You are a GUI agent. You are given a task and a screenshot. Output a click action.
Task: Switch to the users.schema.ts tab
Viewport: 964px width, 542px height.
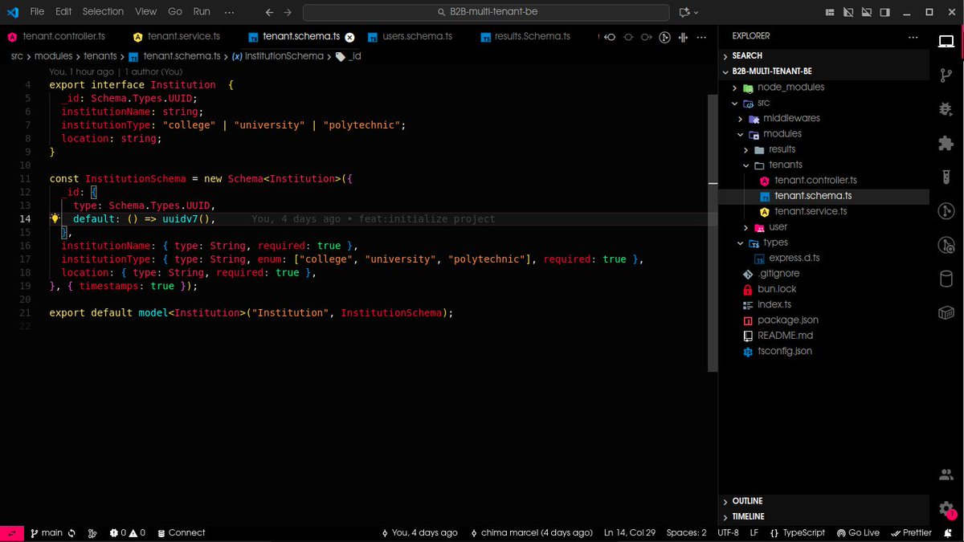pos(415,37)
